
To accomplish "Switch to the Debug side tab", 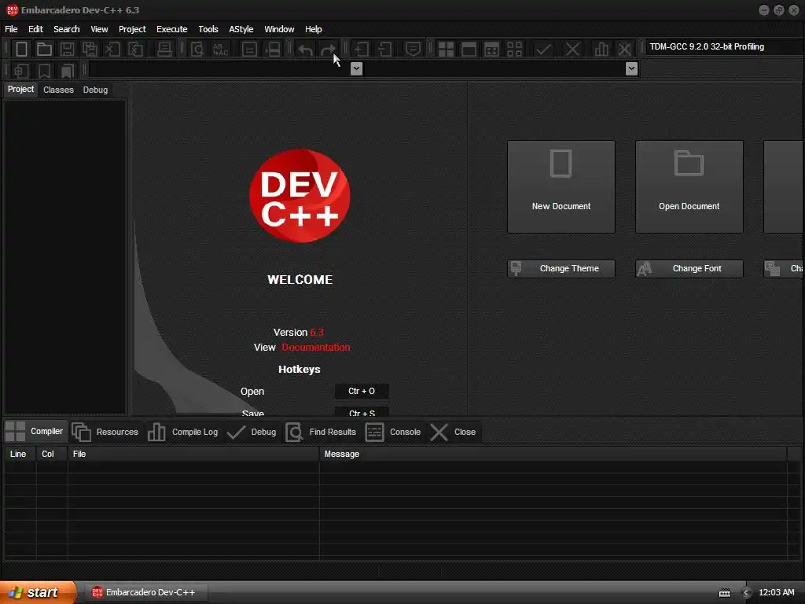I will [95, 90].
